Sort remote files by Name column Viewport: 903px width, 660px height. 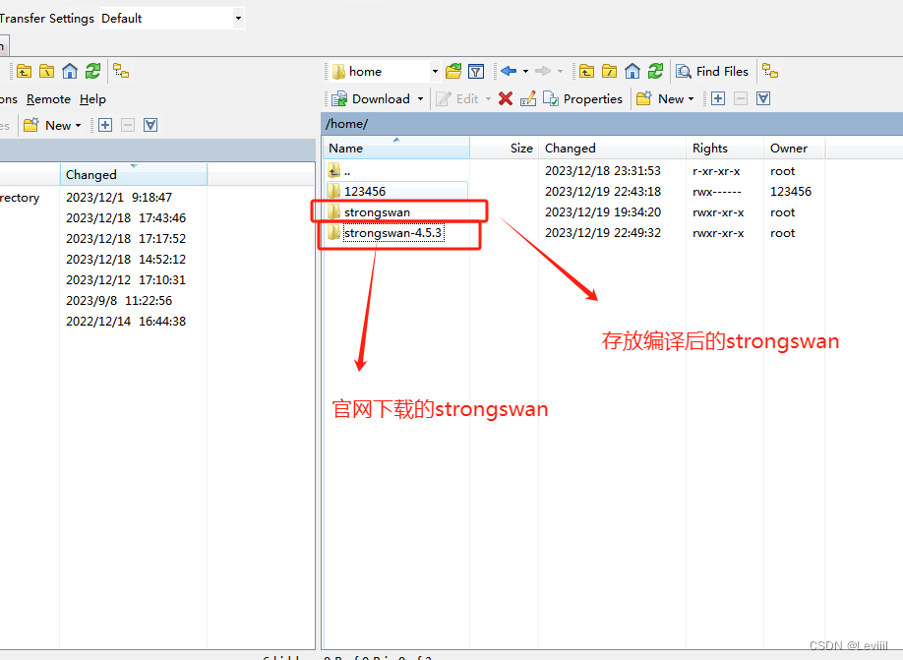[x=396, y=148]
